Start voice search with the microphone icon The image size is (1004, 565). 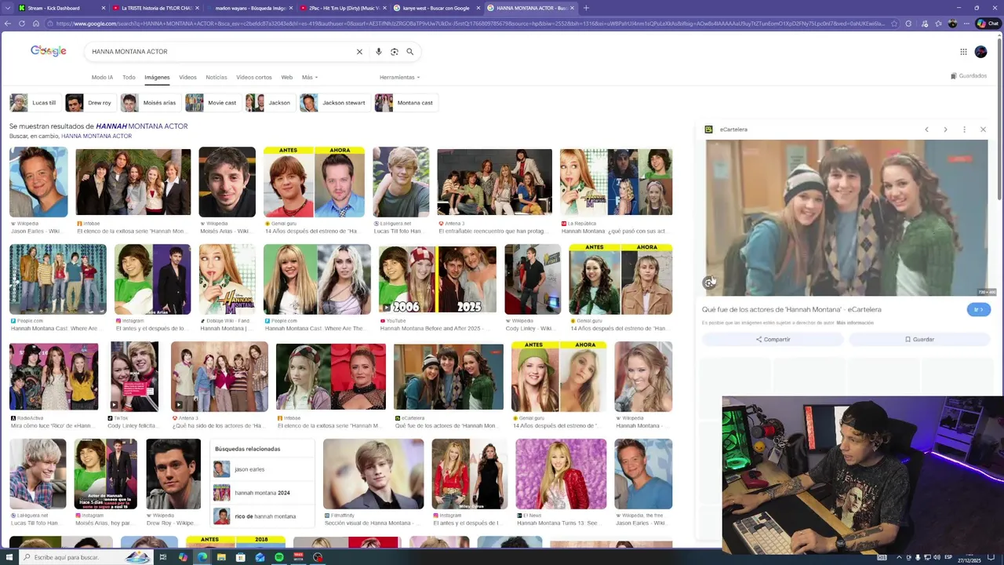click(x=378, y=52)
